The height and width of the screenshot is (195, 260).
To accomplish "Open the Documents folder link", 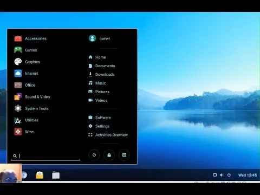I will 105,66.
